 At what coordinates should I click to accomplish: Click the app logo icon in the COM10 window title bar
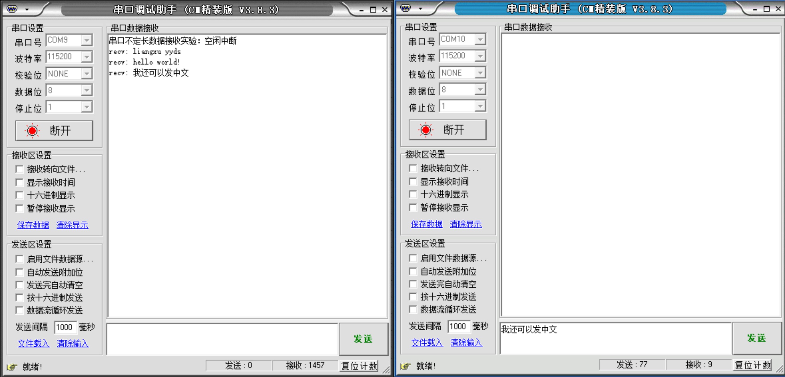coord(405,9)
